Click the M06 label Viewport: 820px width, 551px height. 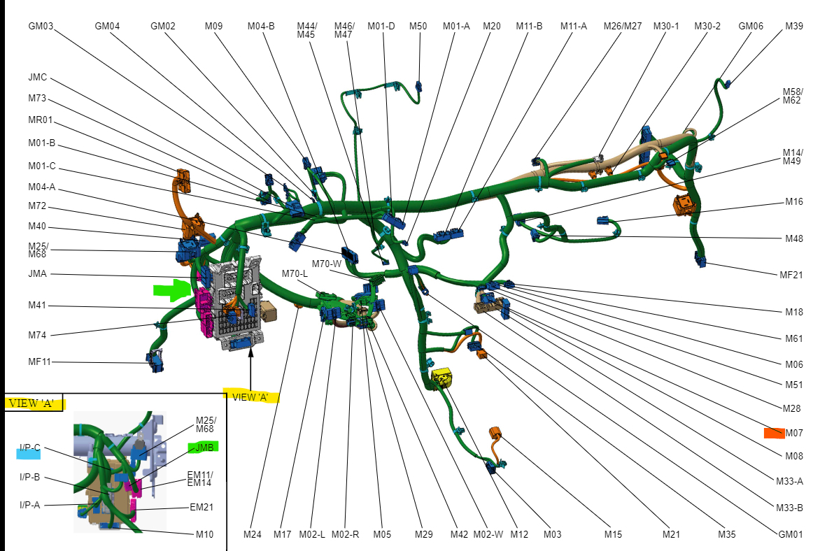coord(794,364)
